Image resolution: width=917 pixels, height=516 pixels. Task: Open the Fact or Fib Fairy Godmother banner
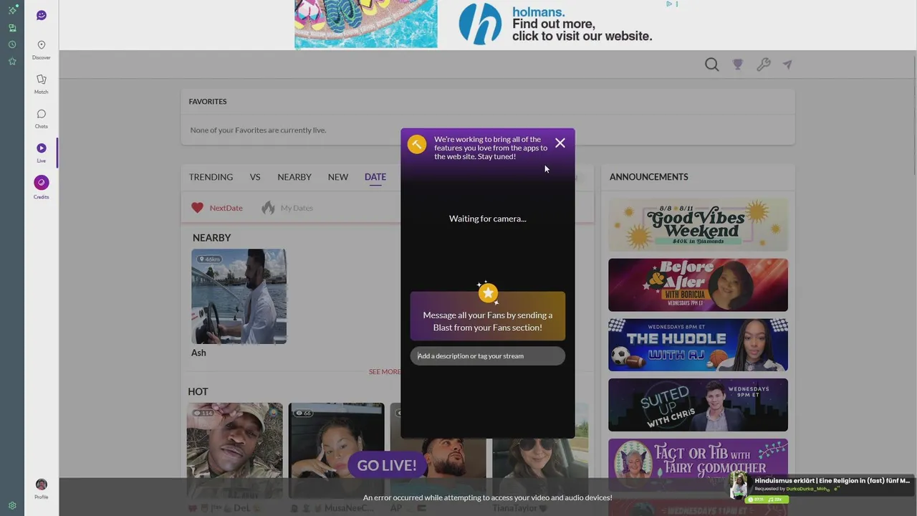(698, 465)
